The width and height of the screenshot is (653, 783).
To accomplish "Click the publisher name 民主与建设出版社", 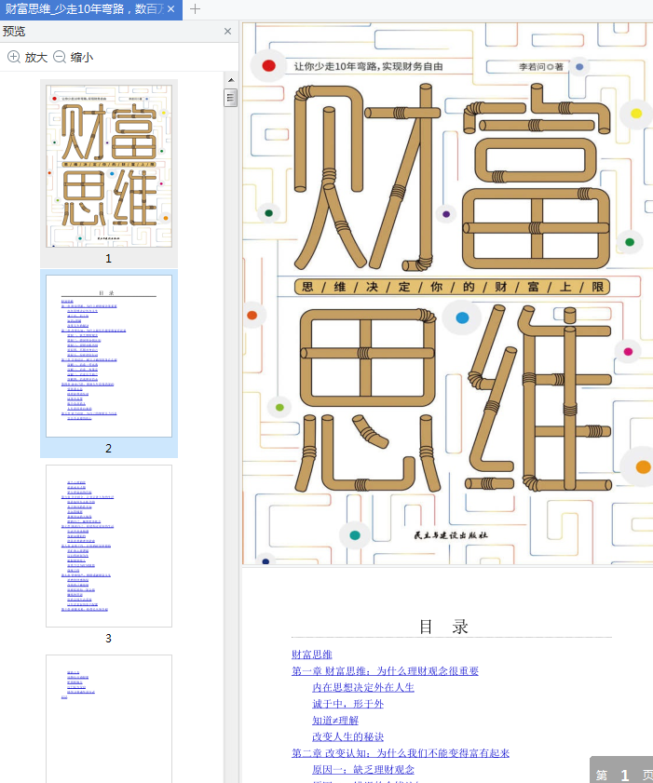I will 451,534.
